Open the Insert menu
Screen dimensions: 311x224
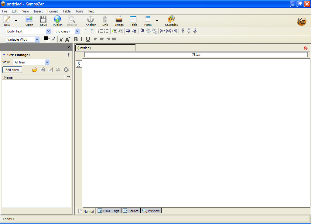click(x=38, y=11)
